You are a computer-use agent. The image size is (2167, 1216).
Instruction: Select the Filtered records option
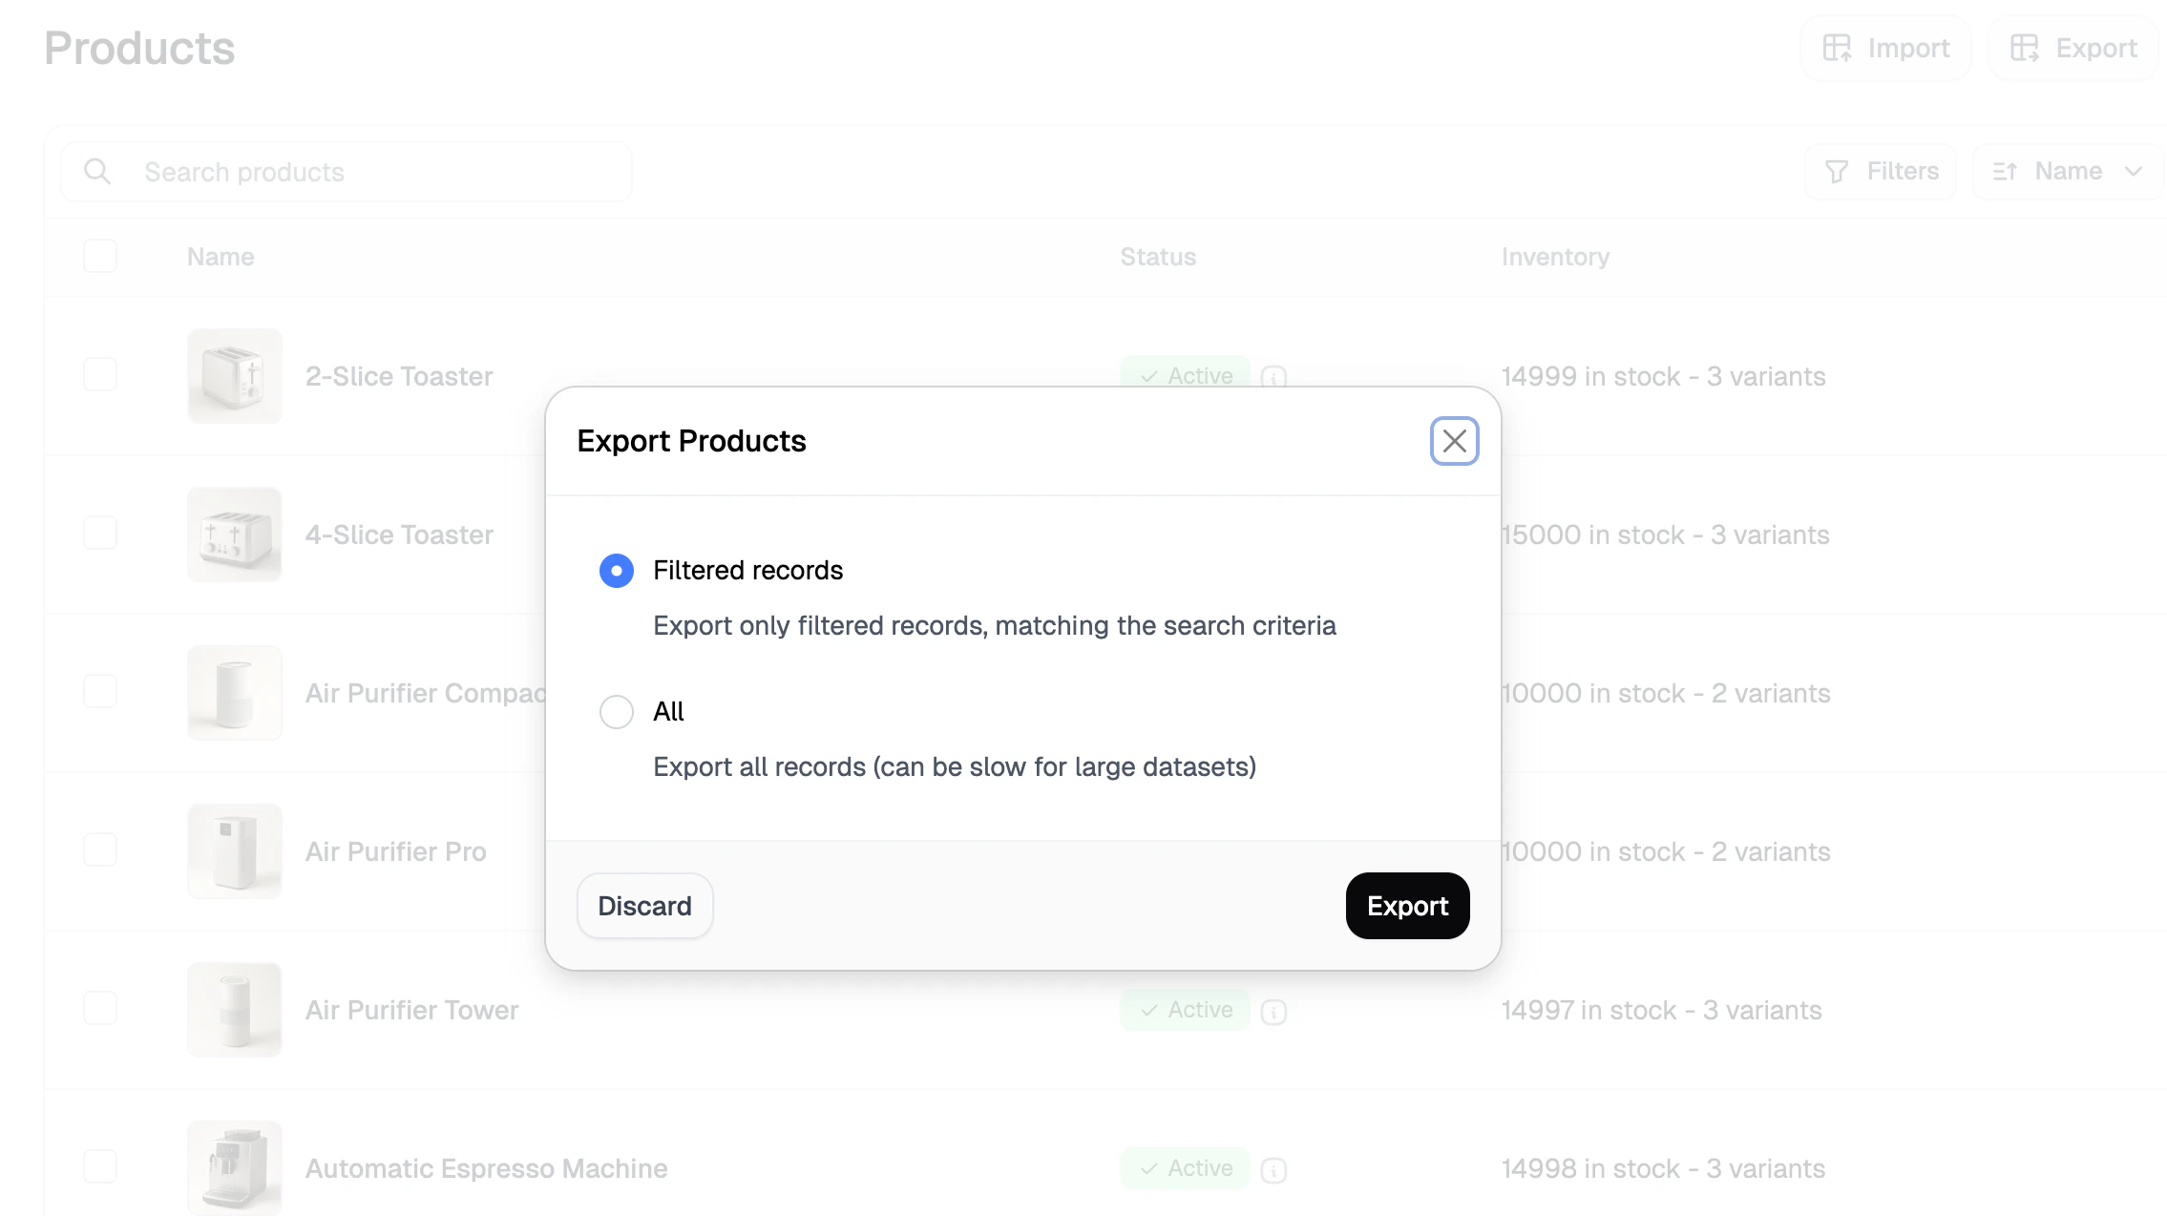[616, 570]
